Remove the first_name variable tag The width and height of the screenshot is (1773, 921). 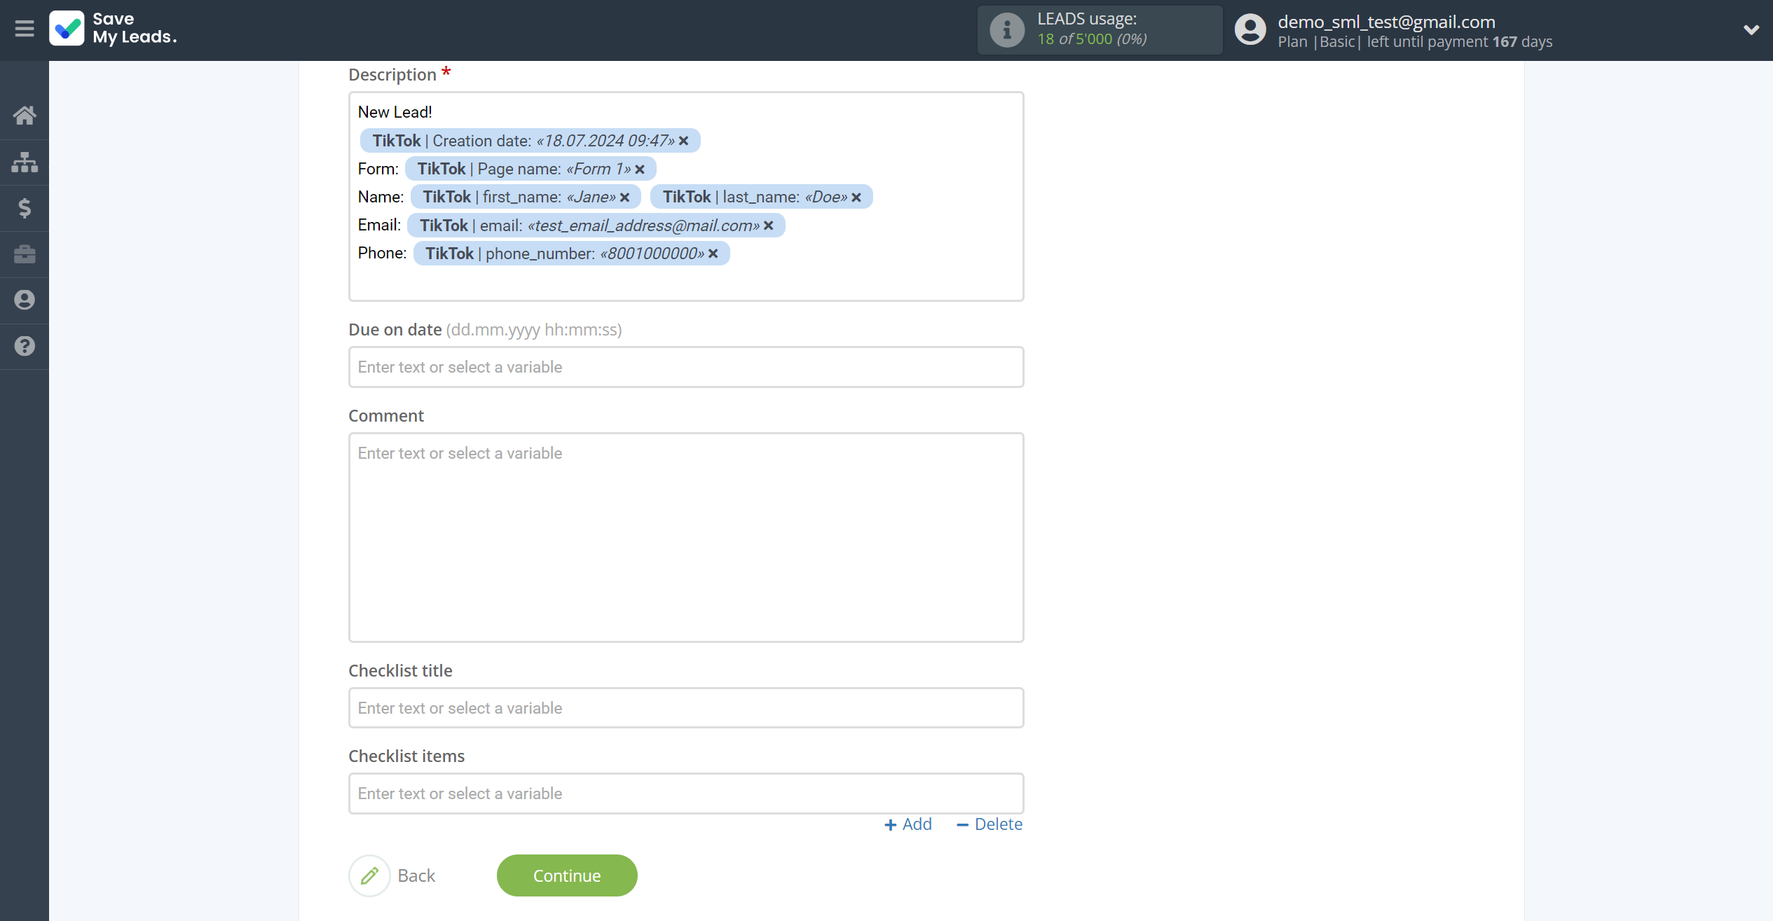(625, 198)
